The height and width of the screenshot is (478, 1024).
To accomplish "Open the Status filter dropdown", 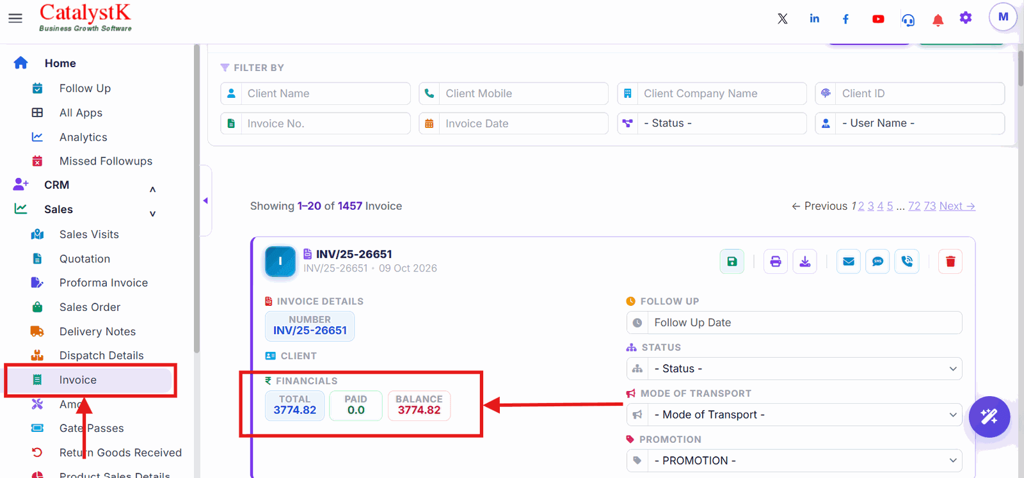I will [712, 123].
